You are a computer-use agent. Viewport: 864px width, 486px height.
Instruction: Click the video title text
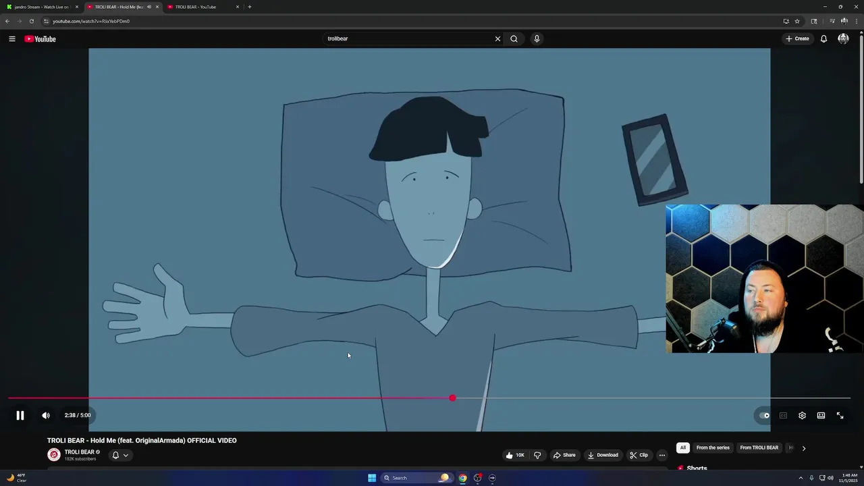[x=142, y=441]
